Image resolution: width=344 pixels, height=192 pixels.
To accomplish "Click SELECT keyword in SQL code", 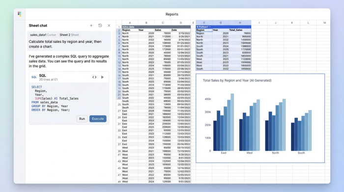I will [37, 87].
